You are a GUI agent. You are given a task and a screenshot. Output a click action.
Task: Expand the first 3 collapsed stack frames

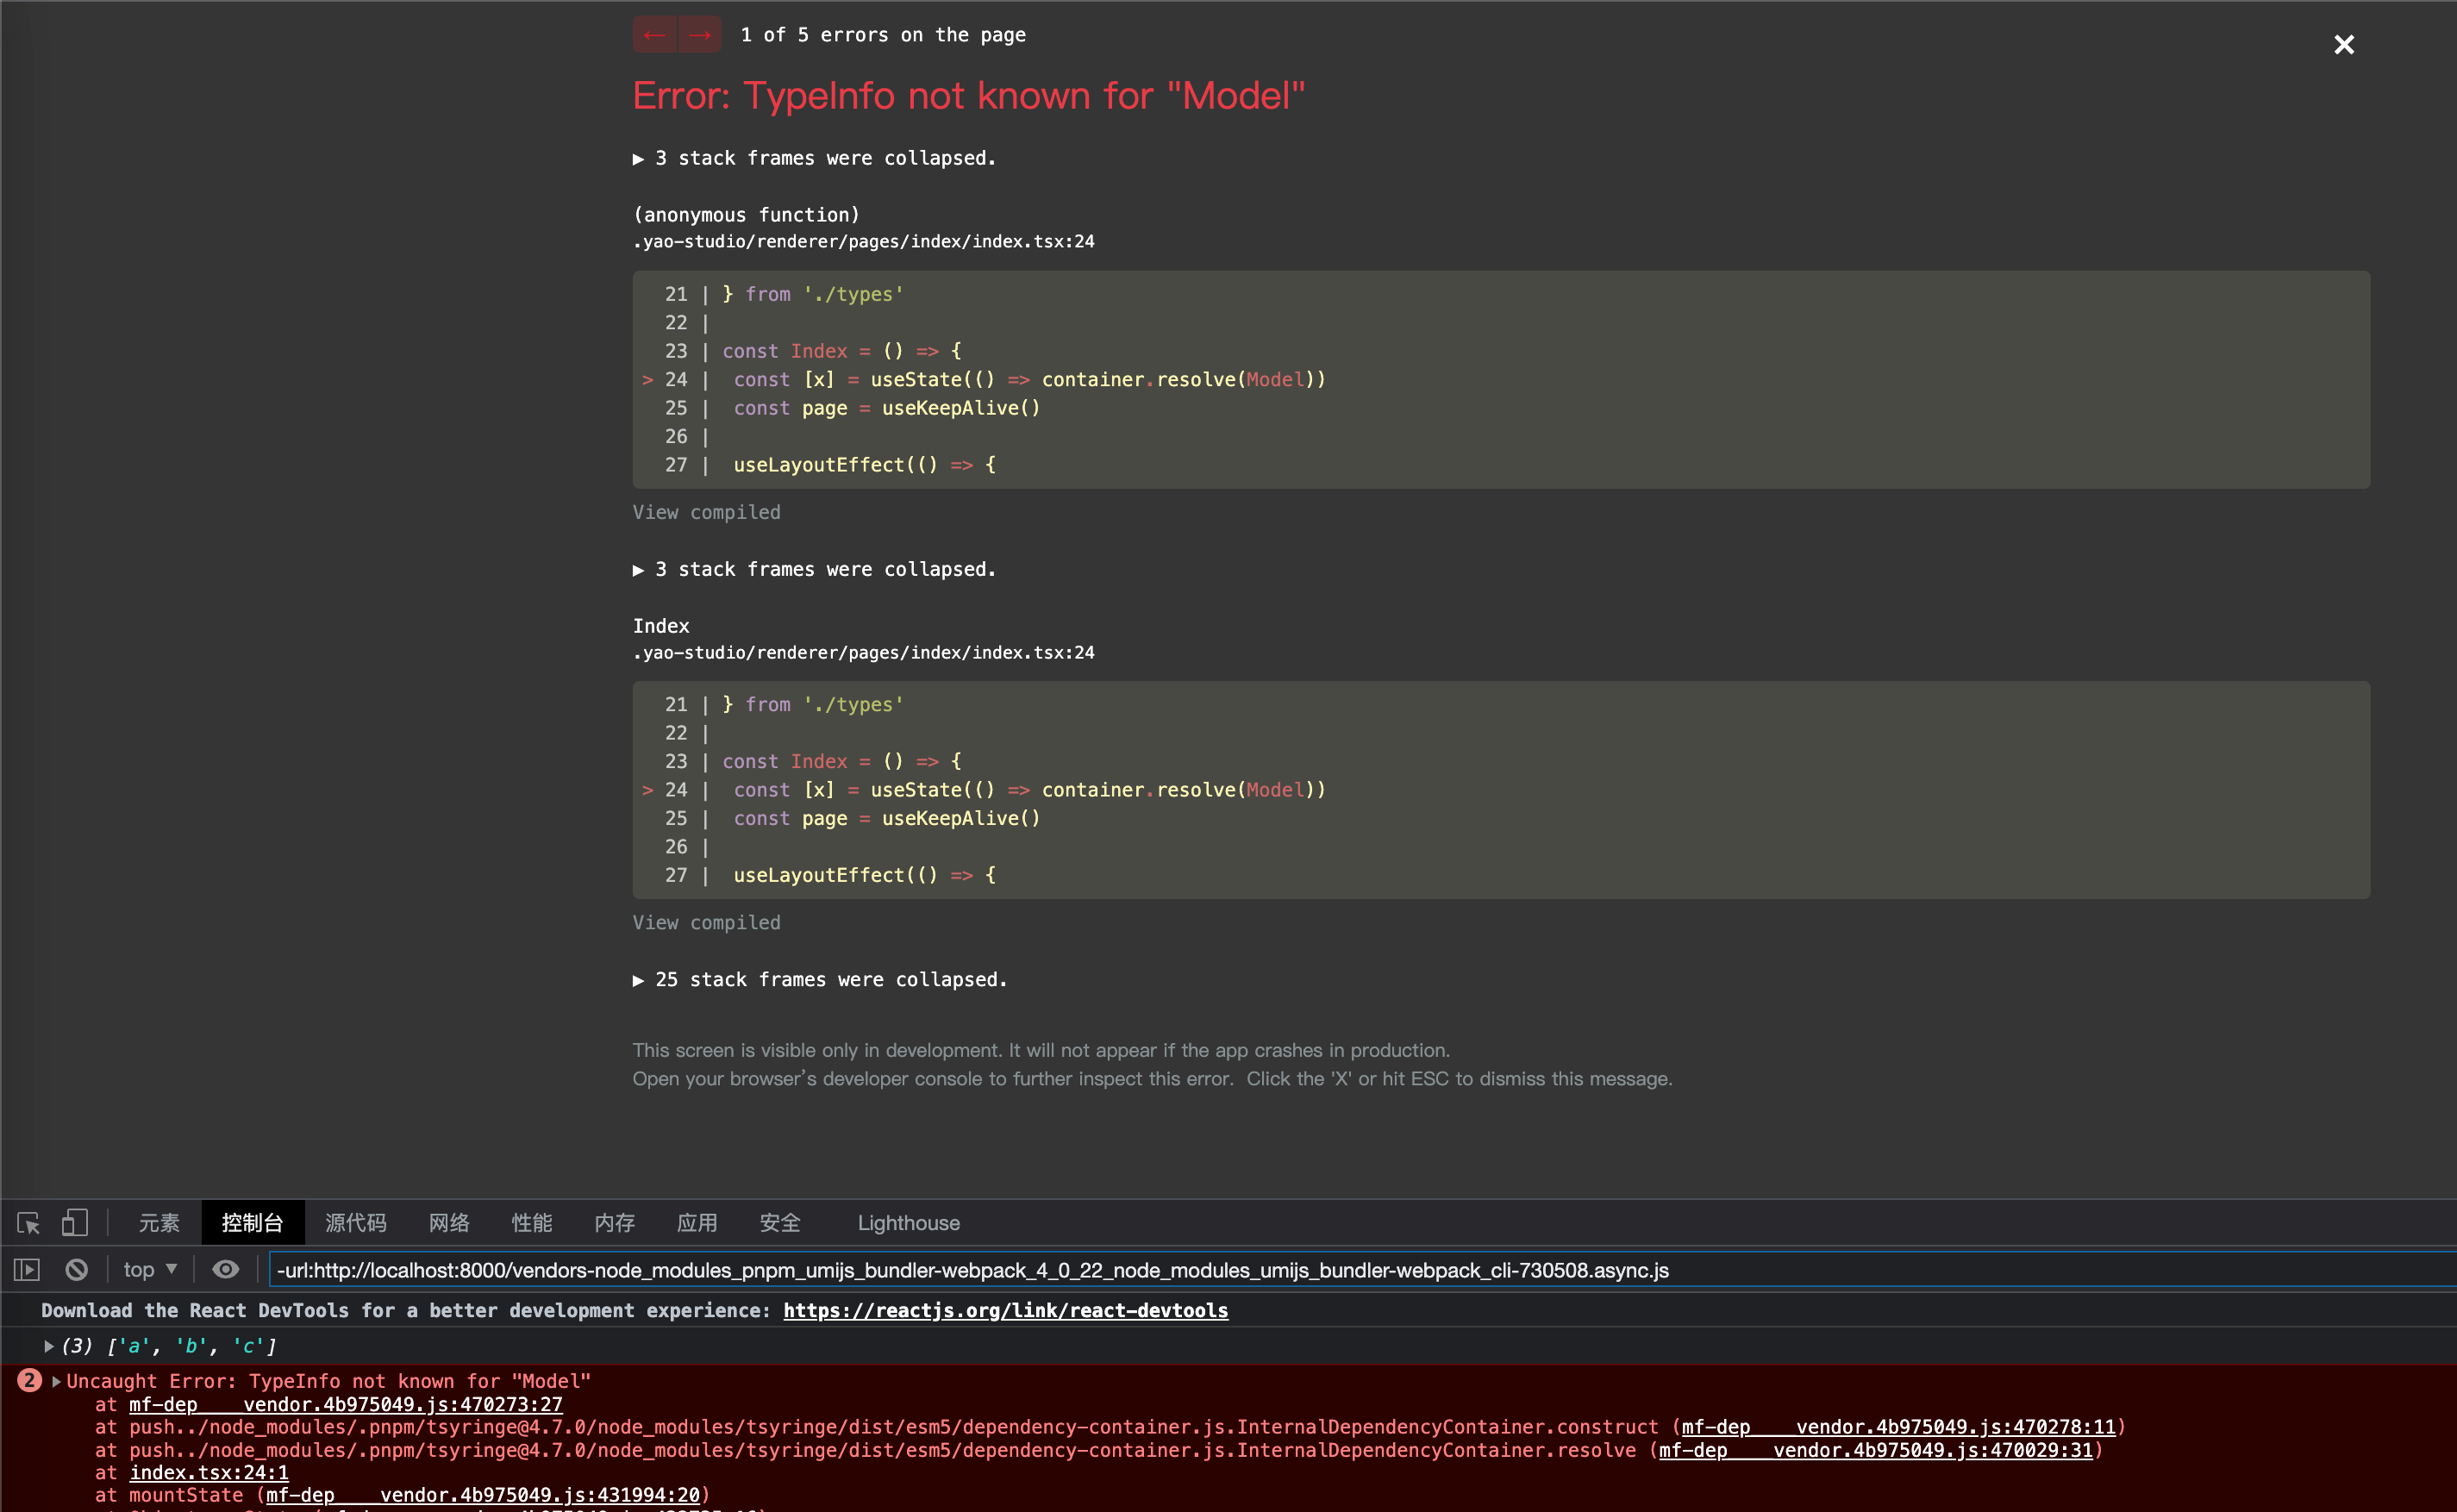coord(815,158)
